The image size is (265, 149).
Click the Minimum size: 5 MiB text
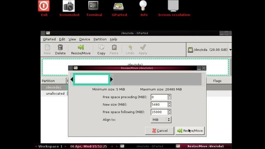click(x=108, y=89)
